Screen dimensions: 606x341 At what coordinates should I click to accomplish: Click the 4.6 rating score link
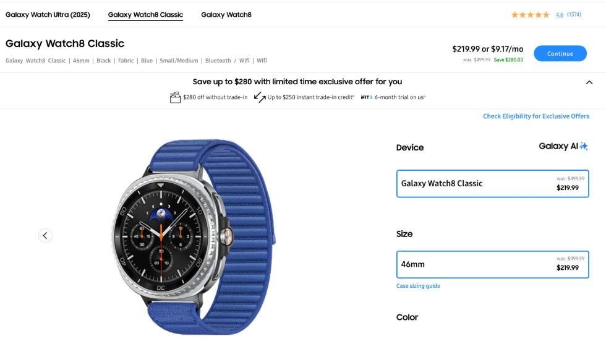[x=560, y=15]
